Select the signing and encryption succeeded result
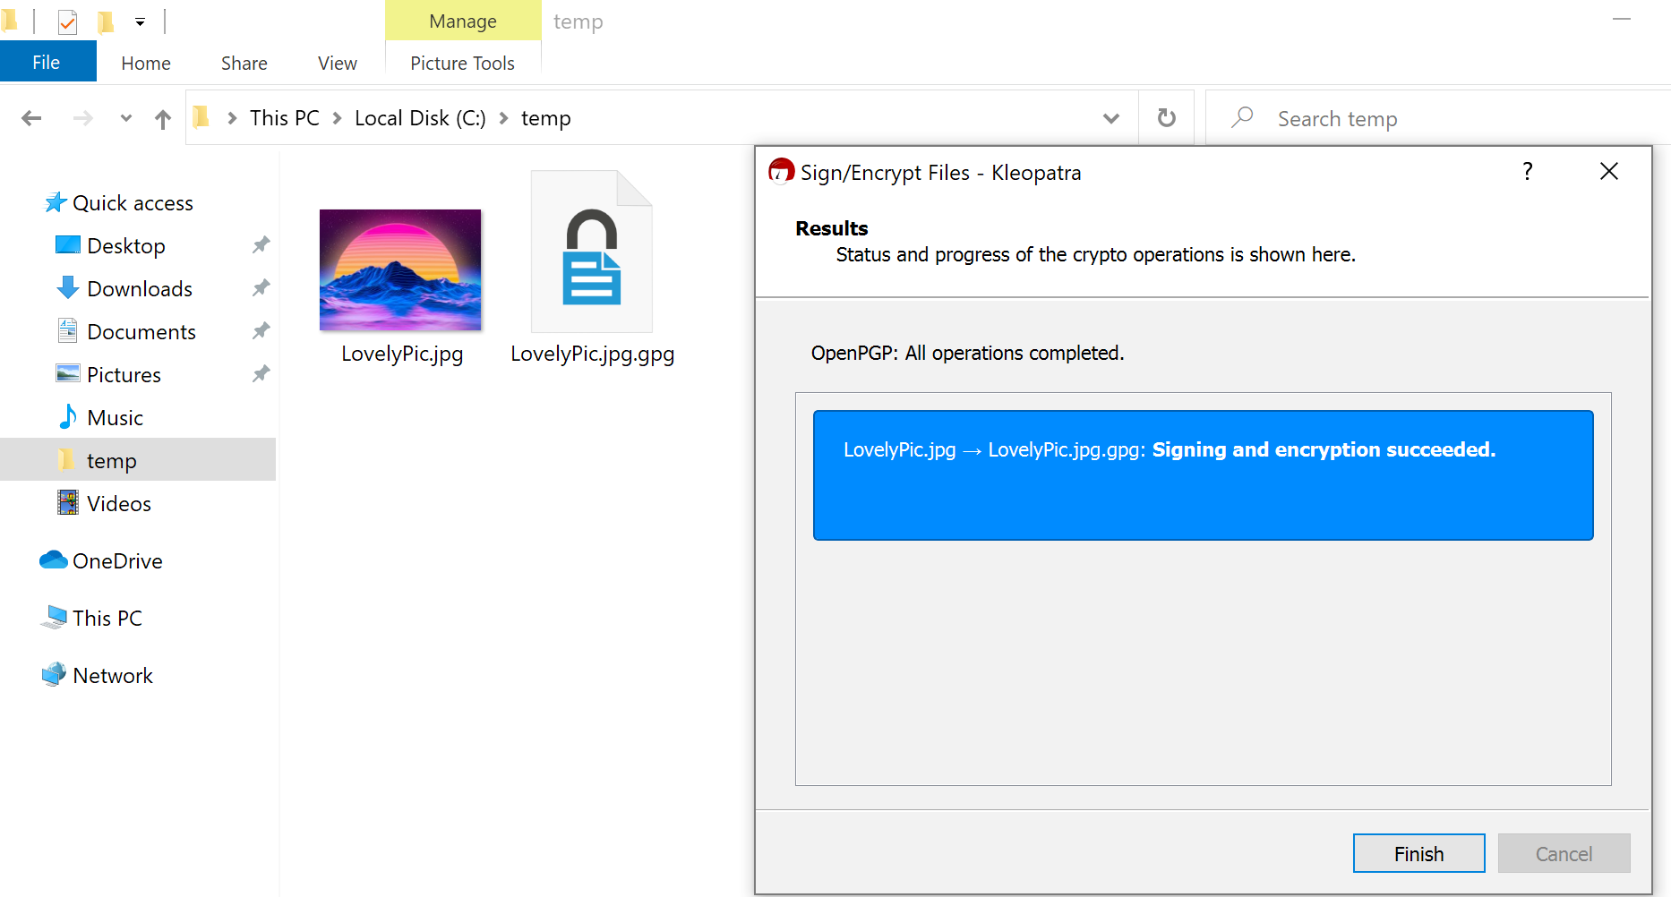Image resolution: width=1671 pixels, height=897 pixels. tap(1203, 474)
